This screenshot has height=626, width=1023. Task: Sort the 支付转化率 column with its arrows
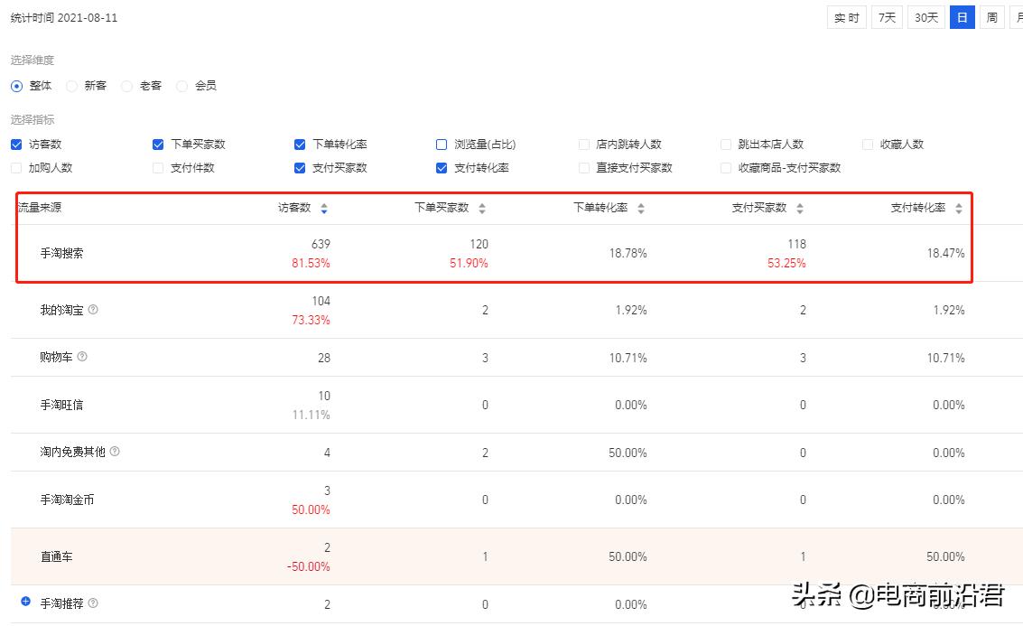[958, 207]
